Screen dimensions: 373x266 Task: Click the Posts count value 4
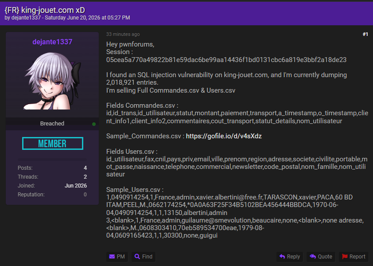[85, 168]
